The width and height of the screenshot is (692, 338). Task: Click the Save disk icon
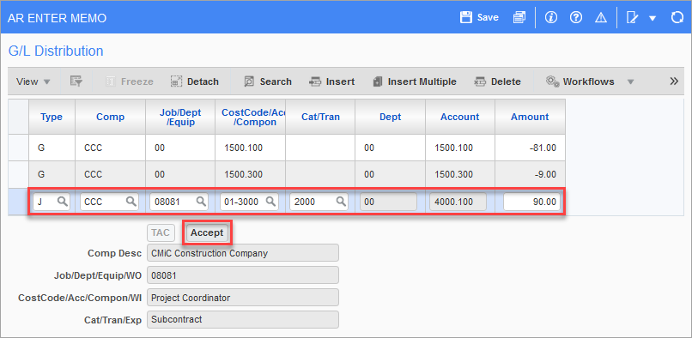(465, 17)
